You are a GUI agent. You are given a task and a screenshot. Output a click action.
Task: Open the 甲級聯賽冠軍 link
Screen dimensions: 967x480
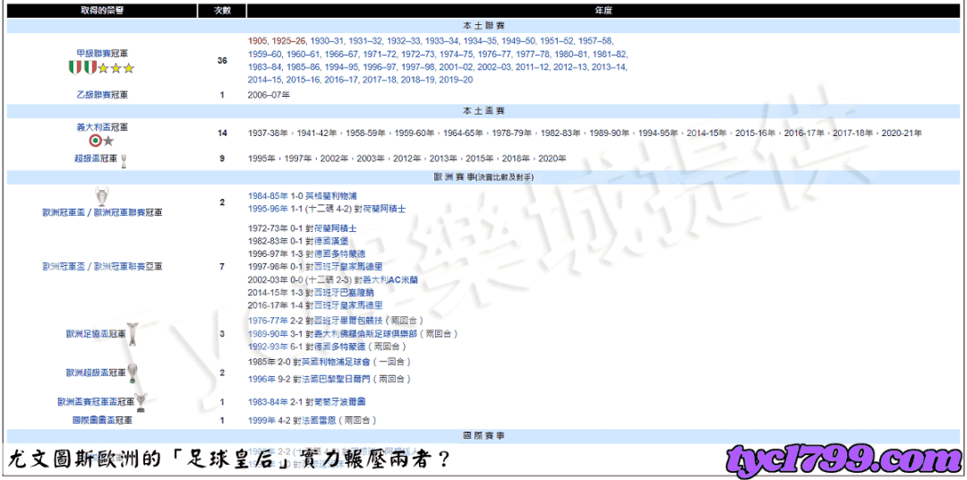102,55
